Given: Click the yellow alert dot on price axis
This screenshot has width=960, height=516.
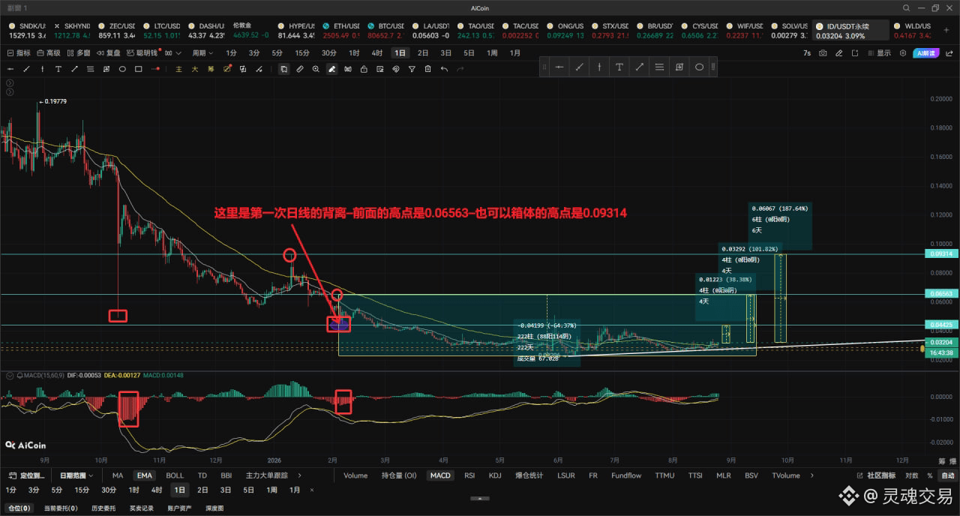Looking at the screenshot, I should [922, 347].
